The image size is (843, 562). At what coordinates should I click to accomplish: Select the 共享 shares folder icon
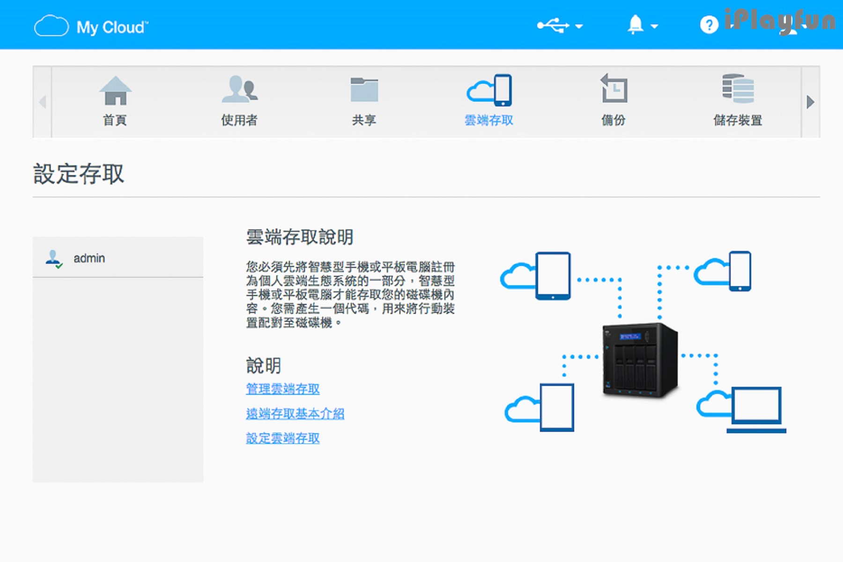364,90
